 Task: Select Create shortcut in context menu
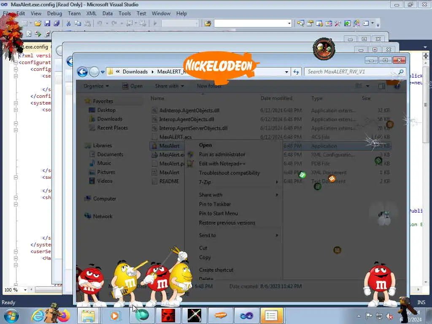(x=216, y=270)
